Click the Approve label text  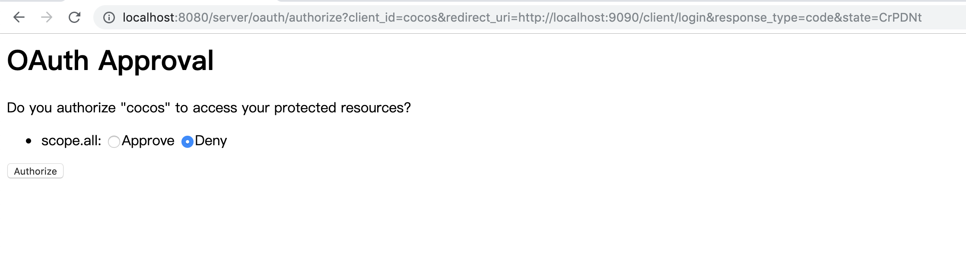point(148,141)
